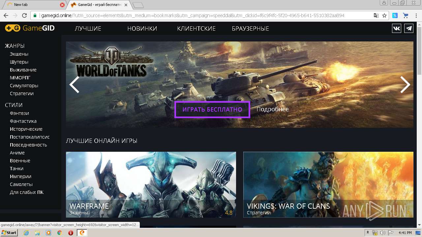Open the БРАУЗЕРНЫЕ menu
Image resolution: width=422 pixels, height=237 pixels.
point(251,29)
